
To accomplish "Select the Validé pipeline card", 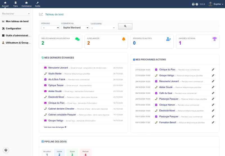I will [59, 153].
